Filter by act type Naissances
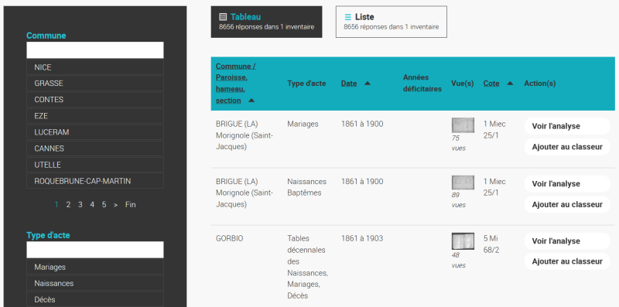This screenshot has height=307, width=619. (x=95, y=283)
